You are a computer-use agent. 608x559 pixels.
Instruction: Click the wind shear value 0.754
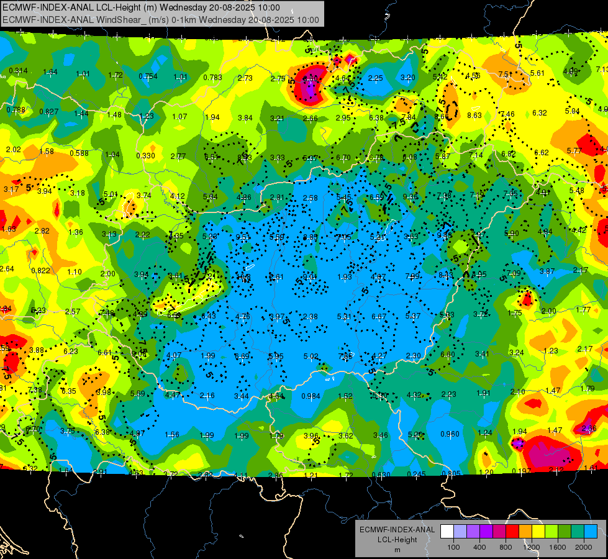coord(148,76)
